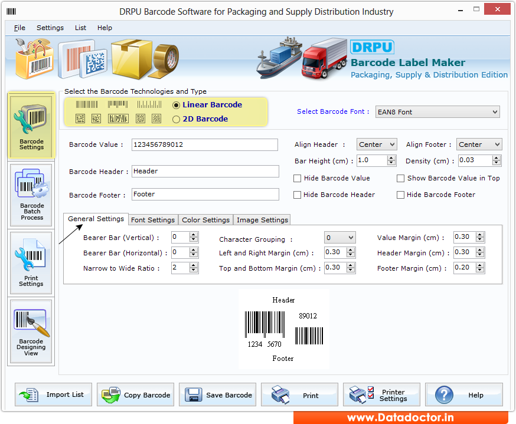Click the floppy disk Save Barcode icon
Image resolution: width=516 pixels, height=424 pixels.
pos(193,395)
